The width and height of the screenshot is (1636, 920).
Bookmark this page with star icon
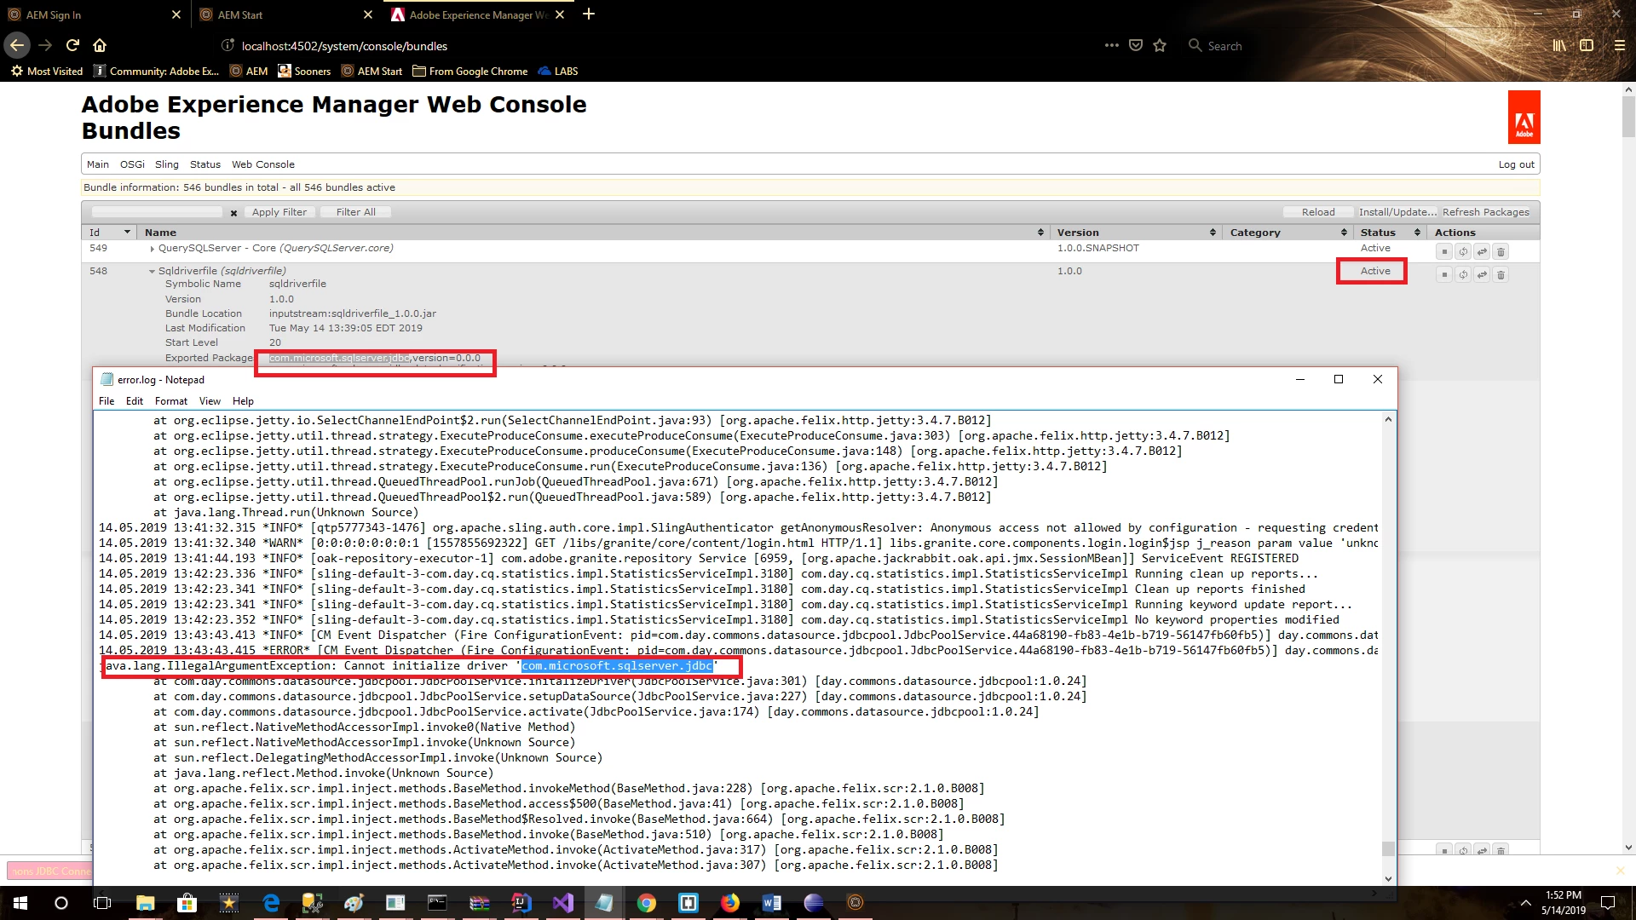coord(1160,46)
